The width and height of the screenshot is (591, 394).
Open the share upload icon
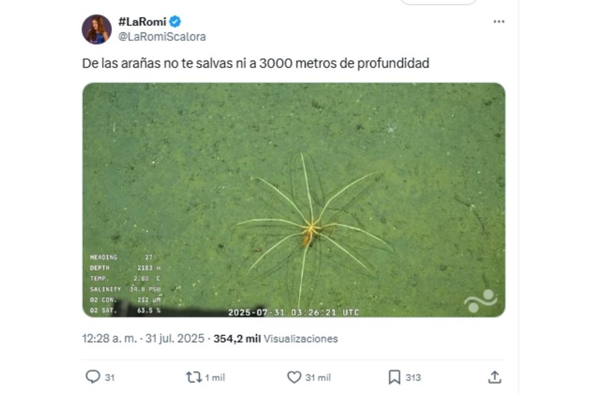(495, 377)
